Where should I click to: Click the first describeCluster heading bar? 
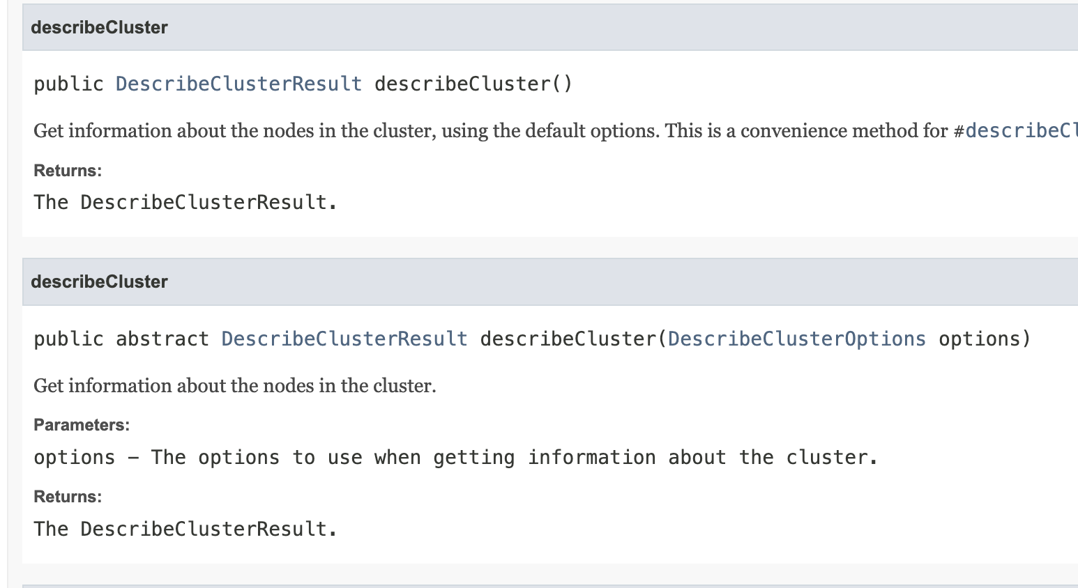(550, 27)
